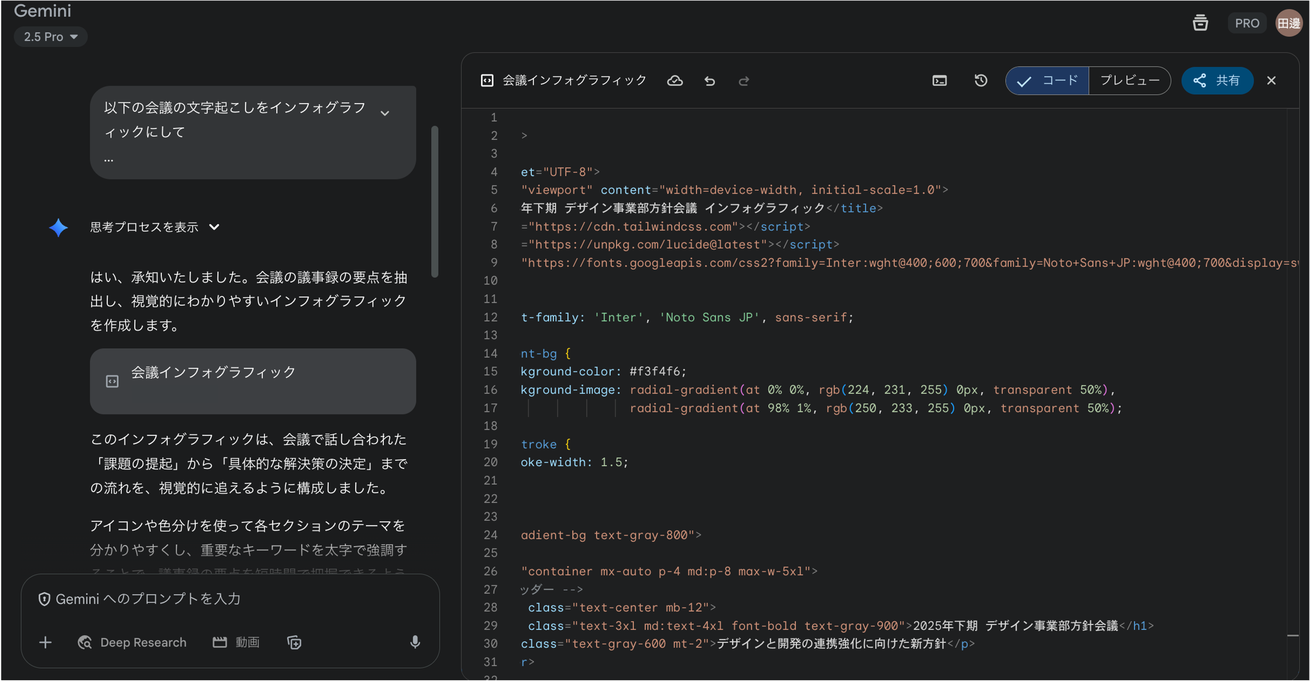Redo the canvas change
The width and height of the screenshot is (1310, 682).
[744, 81]
